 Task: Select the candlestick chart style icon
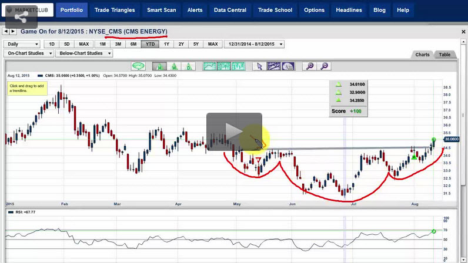(x=223, y=66)
